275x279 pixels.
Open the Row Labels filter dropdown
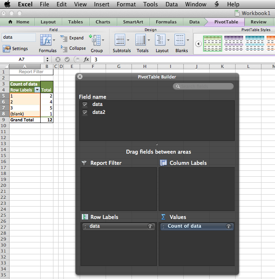coord(37,90)
